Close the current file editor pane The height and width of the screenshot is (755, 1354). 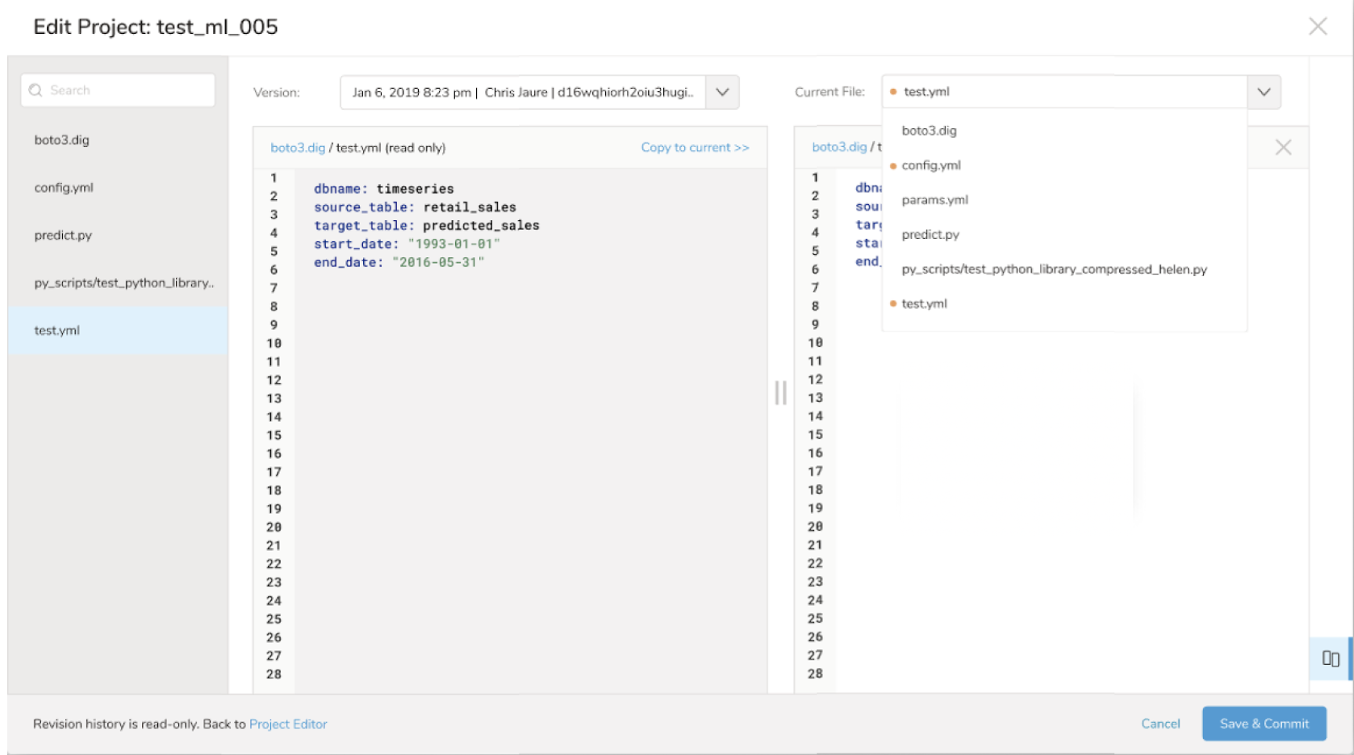pyautogui.click(x=1282, y=148)
